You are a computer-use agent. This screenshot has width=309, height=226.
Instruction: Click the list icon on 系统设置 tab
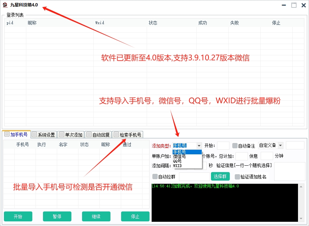tap(34, 134)
